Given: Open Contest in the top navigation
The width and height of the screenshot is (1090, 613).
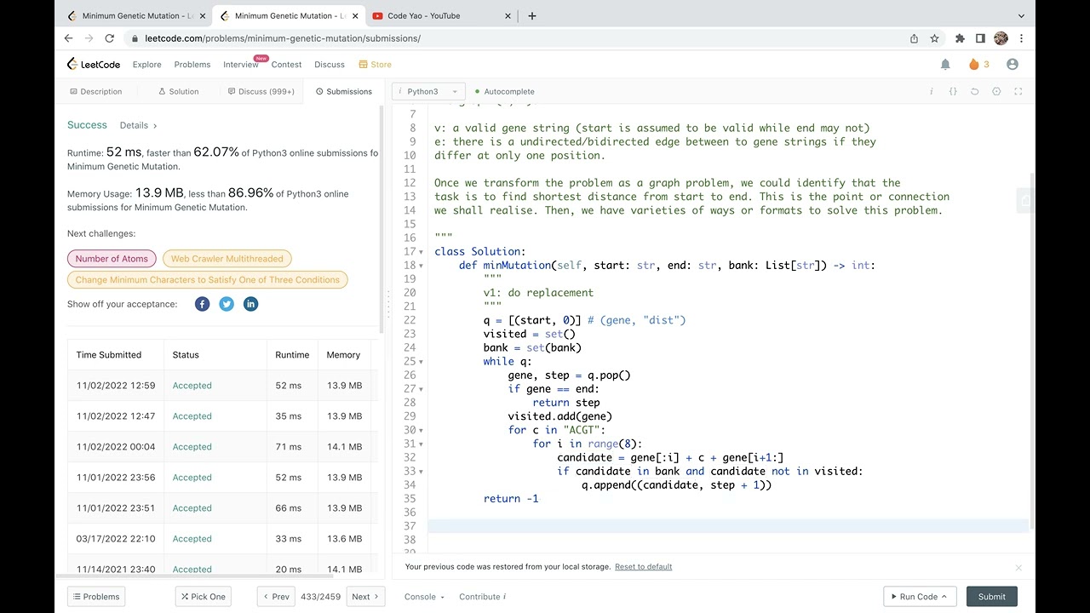Looking at the screenshot, I should pyautogui.click(x=286, y=65).
